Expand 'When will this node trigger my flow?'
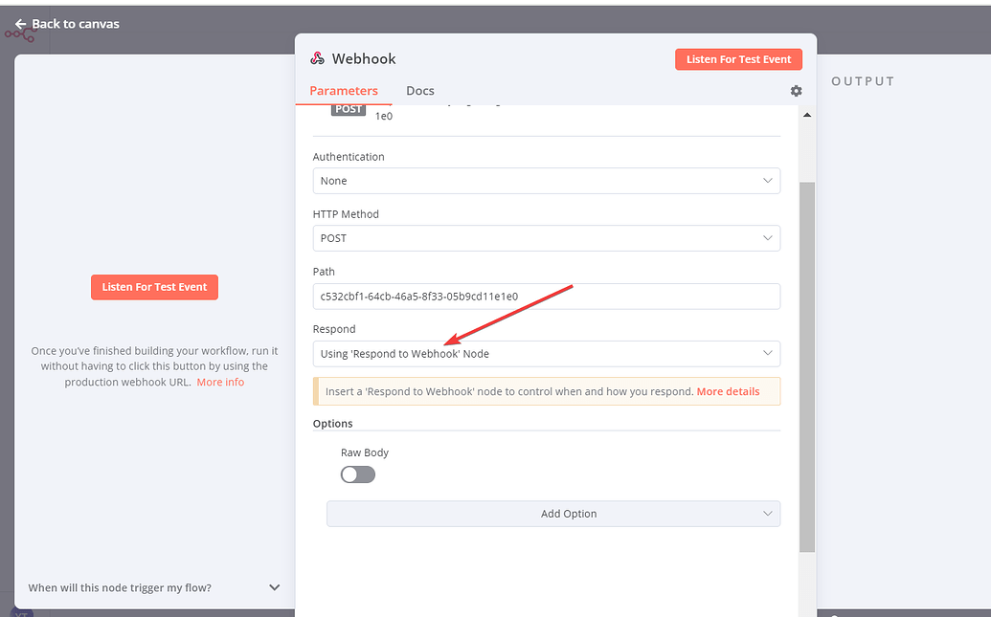Viewport: 991px width, 617px height. pos(274,587)
